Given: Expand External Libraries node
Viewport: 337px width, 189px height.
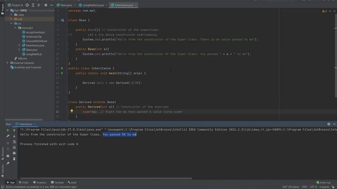Looking at the screenshot, I should pyautogui.click(x=7, y=63).
